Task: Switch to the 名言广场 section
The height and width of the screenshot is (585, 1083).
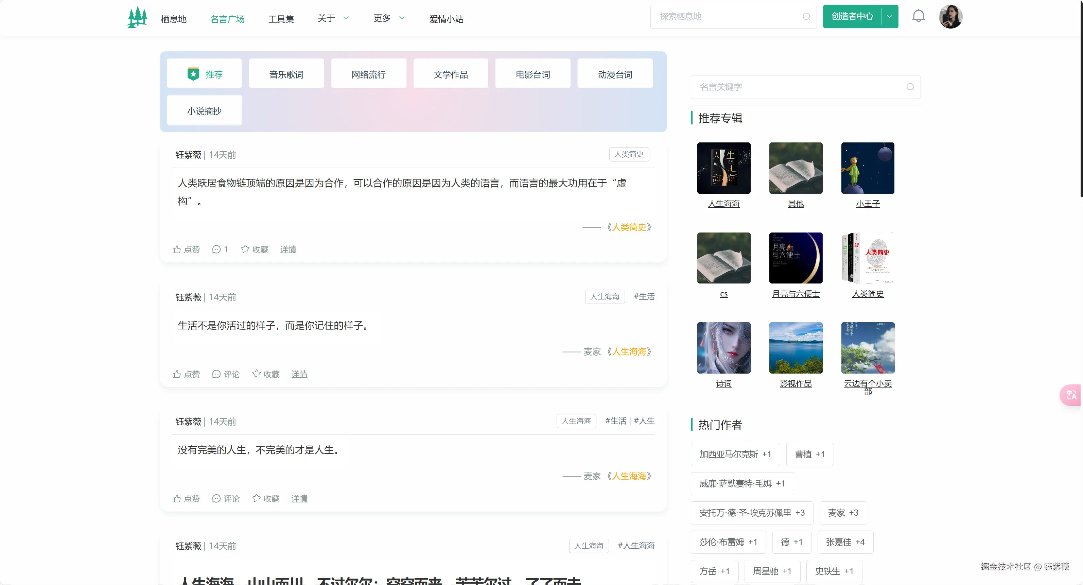Action: [x=227, y=18]
